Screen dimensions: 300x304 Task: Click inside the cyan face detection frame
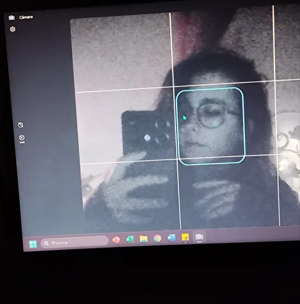tap(210, 126)
